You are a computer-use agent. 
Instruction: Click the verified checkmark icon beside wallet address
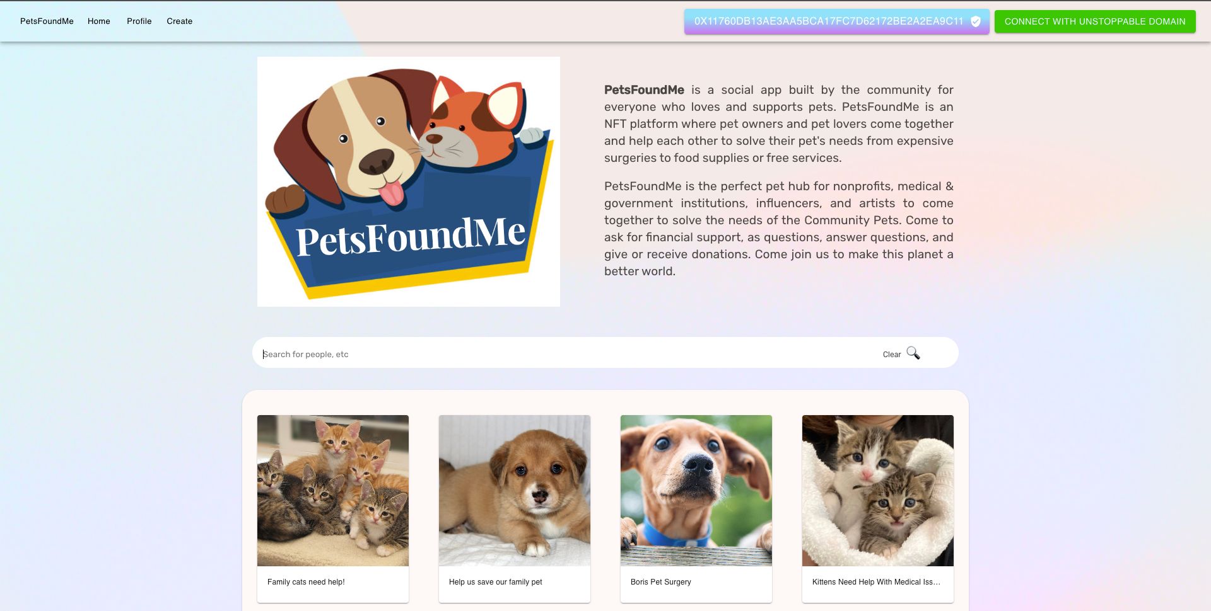[976, 21]
